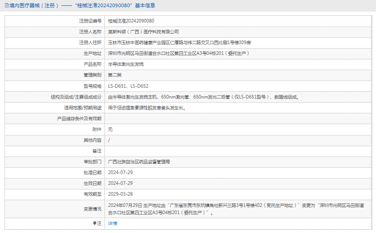The width and height of the screenshot is (376, 233).
Task: Click the document icon before 境内医疗器械 title
Action: pyautogui.click(x=5, y=5)
